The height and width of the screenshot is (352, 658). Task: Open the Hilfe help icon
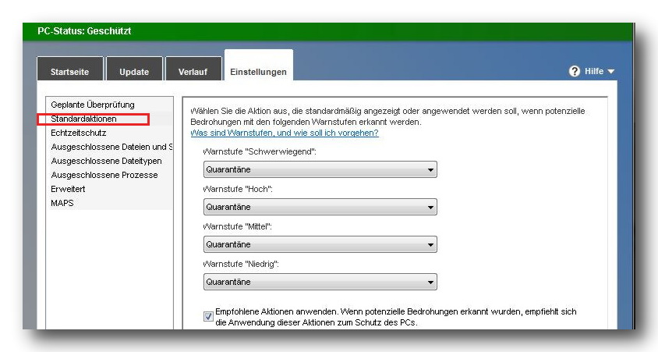574,71
